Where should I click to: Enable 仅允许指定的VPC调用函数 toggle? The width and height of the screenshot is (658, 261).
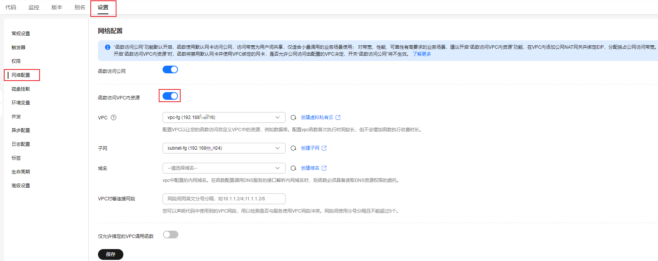pos(170,235)
